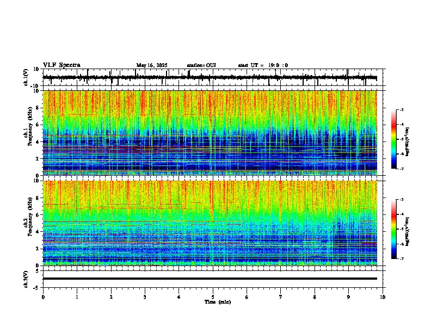Click the "8" kHz tick on ch.1 frequency axis

38,108
